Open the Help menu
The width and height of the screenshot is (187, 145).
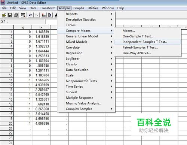click(121, 8)
